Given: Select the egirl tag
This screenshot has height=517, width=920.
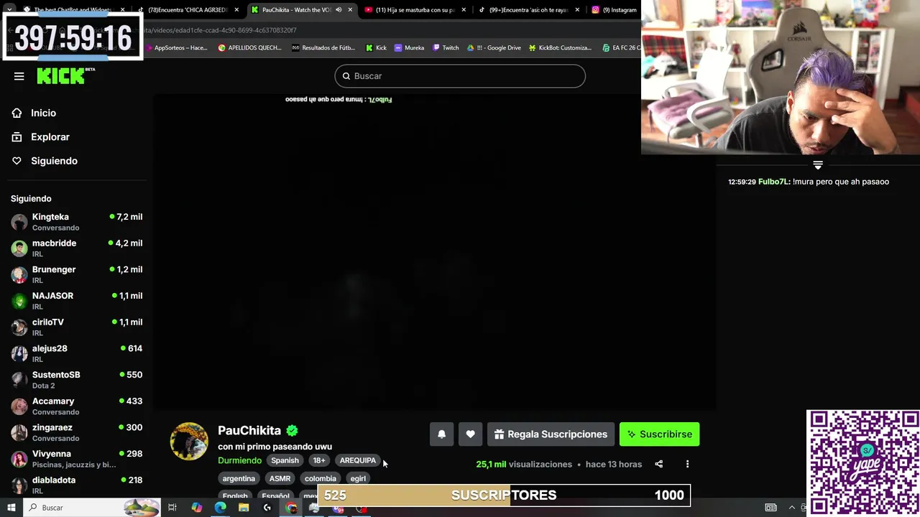Looking at the screenshot, I should pos(358,478).
